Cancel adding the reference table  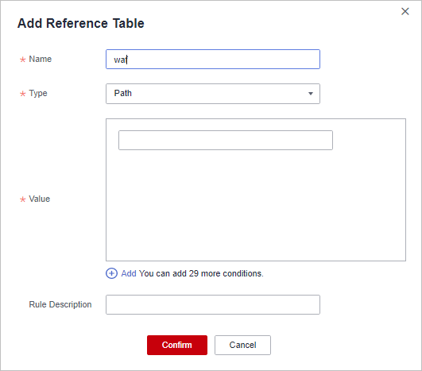[x=242, y=345]
